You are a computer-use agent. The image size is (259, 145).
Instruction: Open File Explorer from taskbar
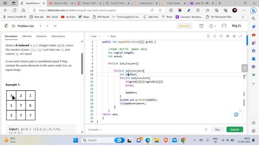(x=157, y=140)
